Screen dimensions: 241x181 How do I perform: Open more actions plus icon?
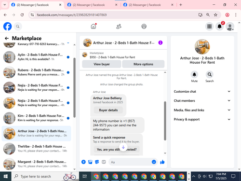tap(83, 162)
